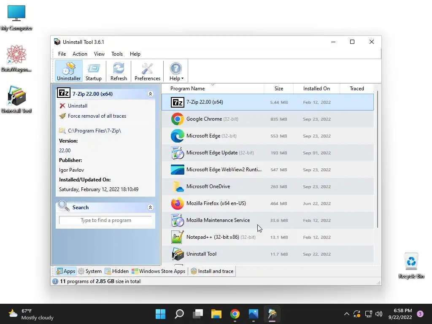Open the Photos app on the taskbar

tap(254, 314)
